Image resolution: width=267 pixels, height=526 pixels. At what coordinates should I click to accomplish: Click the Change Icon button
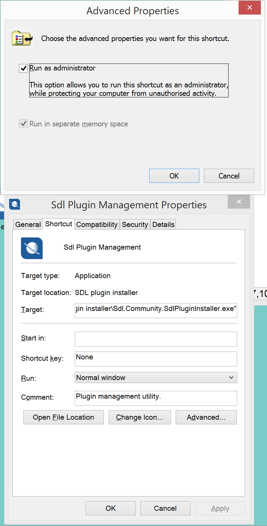coord(140,417)
